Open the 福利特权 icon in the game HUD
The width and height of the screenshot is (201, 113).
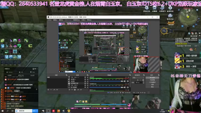(170, 9)
